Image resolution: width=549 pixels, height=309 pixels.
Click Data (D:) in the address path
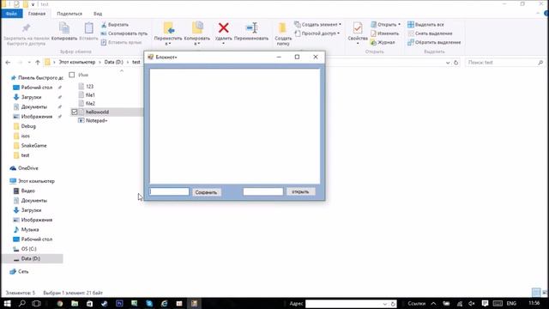[x=113, y=62]
